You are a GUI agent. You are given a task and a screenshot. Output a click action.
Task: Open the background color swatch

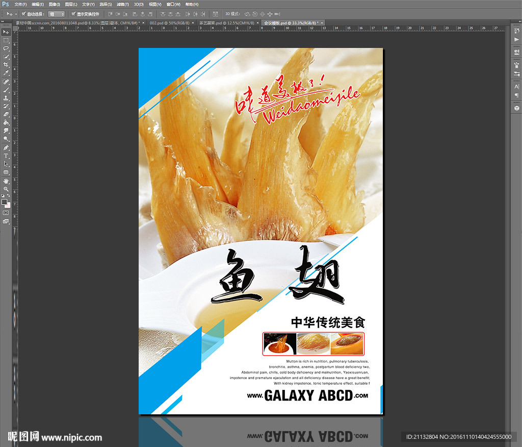point(8,205)
